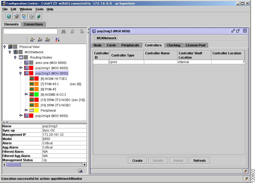Select the ares-one (MGX 8880) node
The height and width of the screenshot is (183, 256).
click(x=51, y=63)
